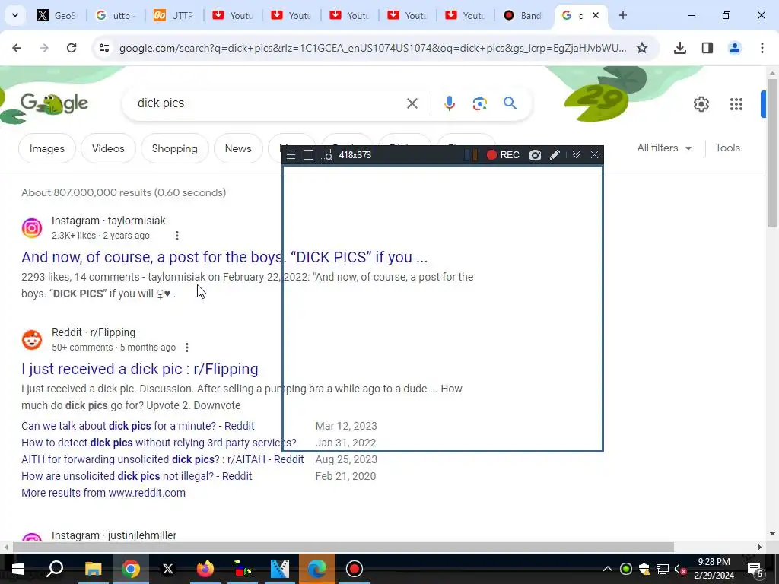Bookmark this tab with star icon
This screenshot has width=779, height=584.
tap(642, 48)
